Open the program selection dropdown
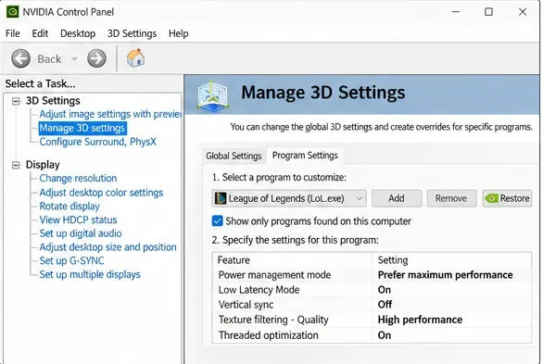 [x=289, y=198]
